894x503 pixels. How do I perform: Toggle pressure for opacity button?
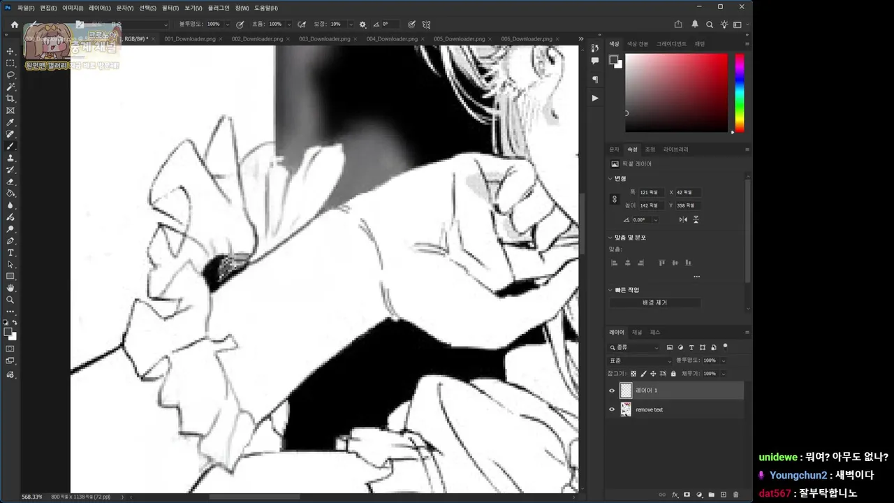(240, 24)
